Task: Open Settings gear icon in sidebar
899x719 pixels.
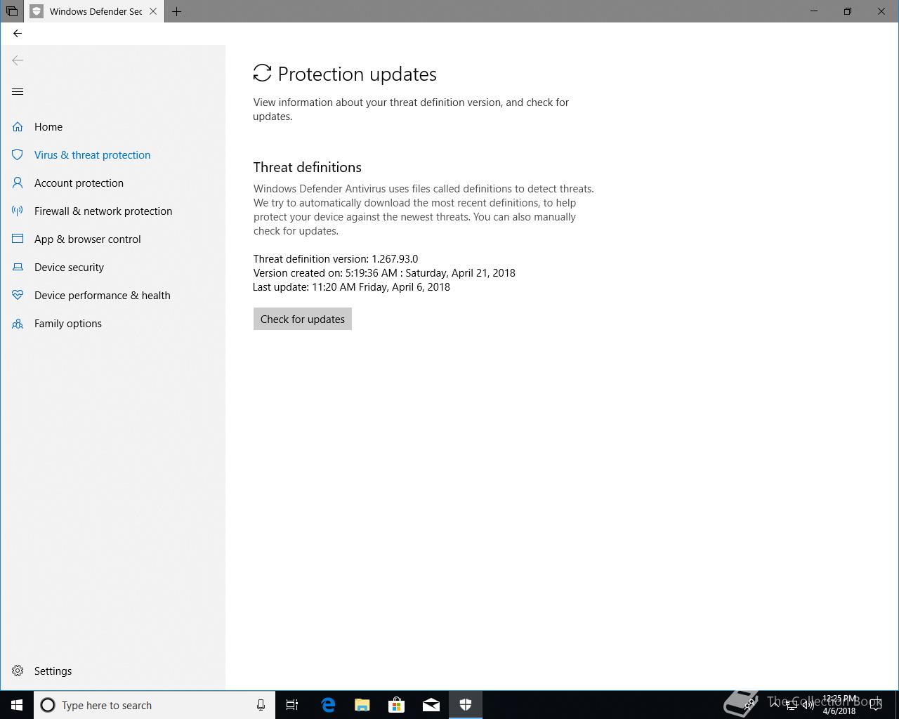Action: click(18, 671)
